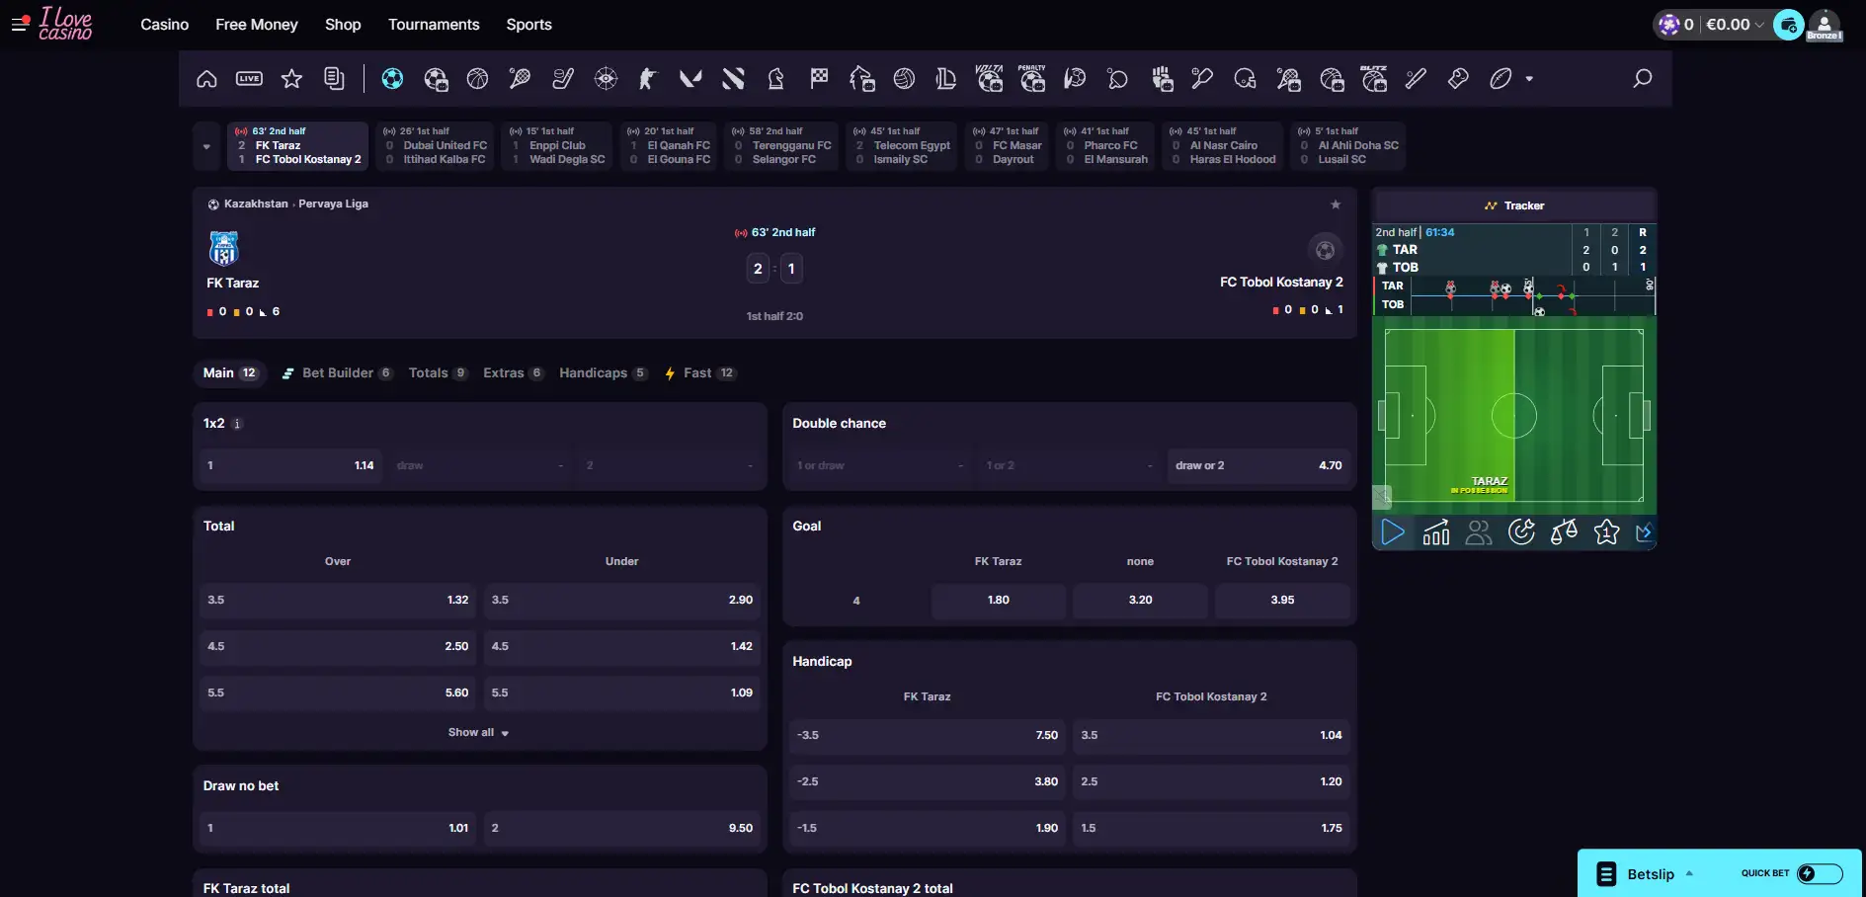Open the Dubai United FC live match card
Viewport: 1866px width, 897px height.
[x=436, y=146]
